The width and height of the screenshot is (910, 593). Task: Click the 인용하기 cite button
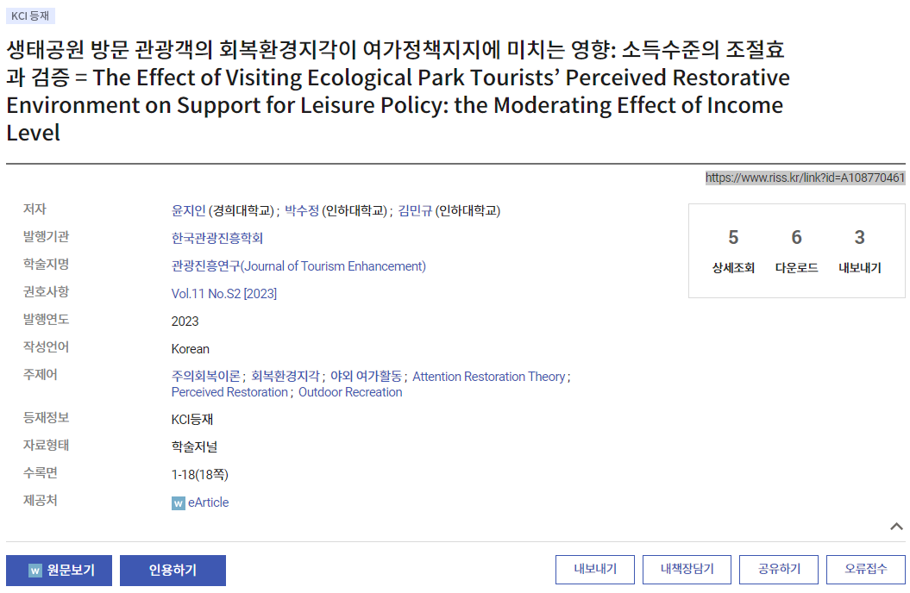tap(173, 571)
